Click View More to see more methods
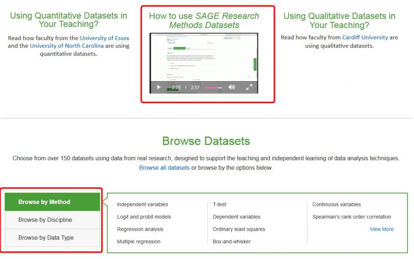Screen dimensions: 414x259 coord(382,229)
